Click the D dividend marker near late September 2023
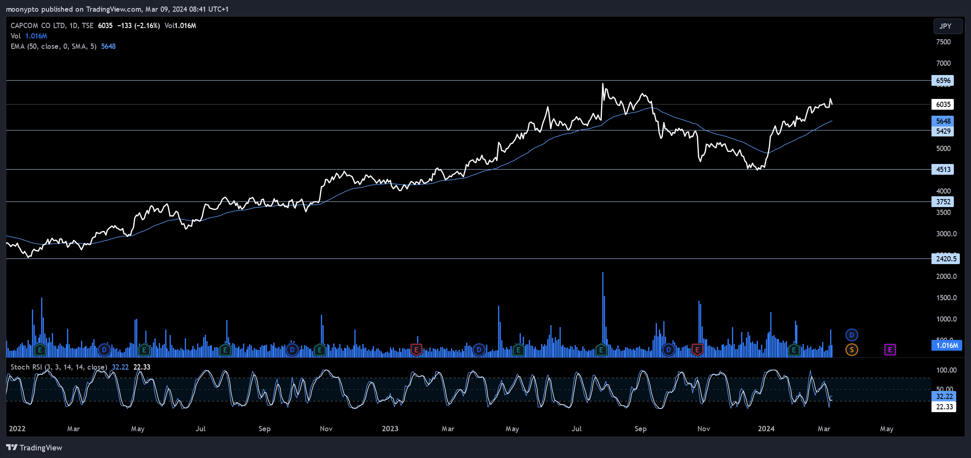 [x=668, y=350]
